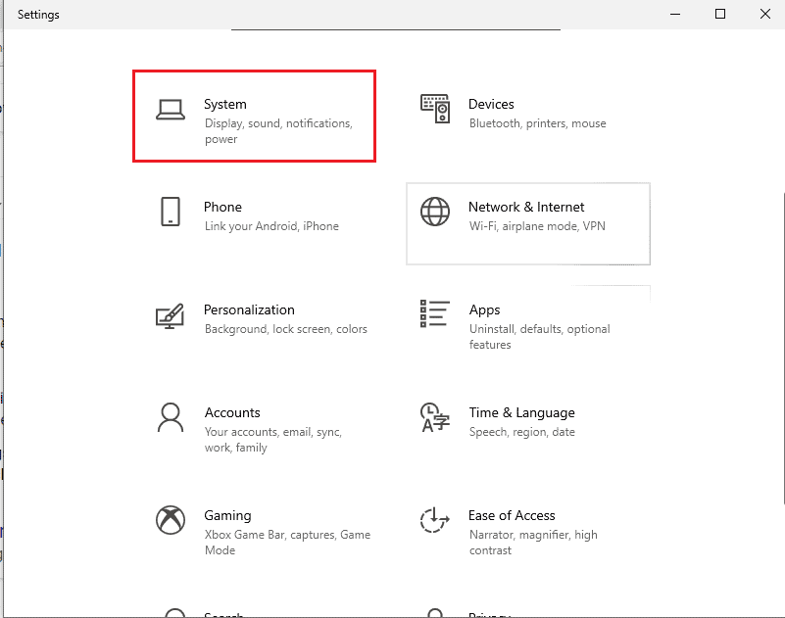This screenshot has width=785, height=618.
Task: Go to Phone settings title
Action: pos(222,207)
